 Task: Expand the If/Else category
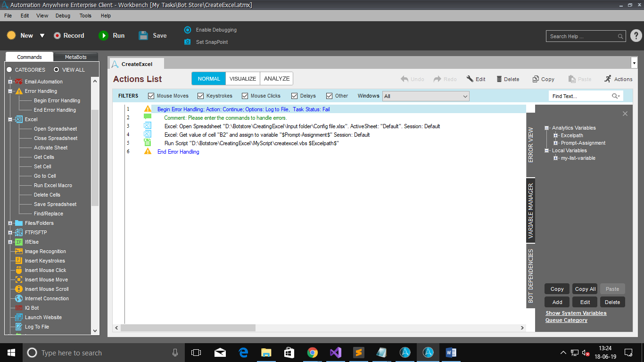(x=10, y=242)
